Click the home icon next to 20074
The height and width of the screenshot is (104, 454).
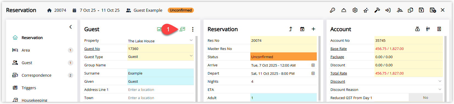pos(49,10)
